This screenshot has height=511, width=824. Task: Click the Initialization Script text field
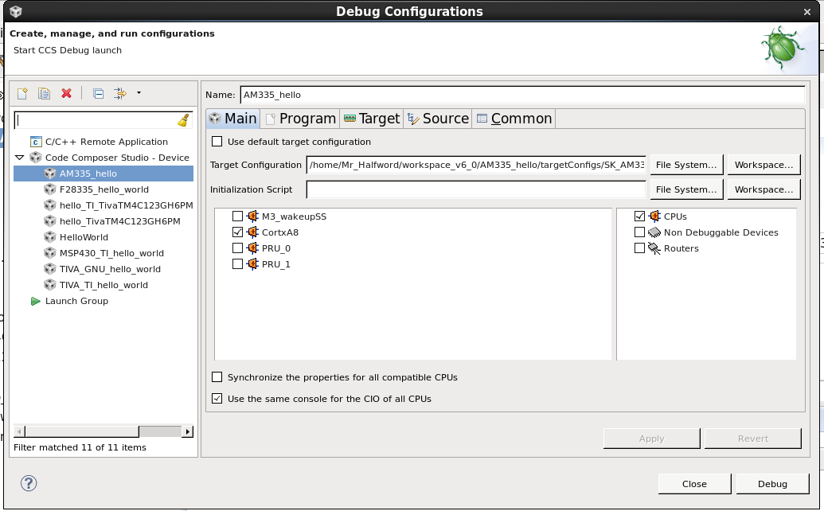475,189
